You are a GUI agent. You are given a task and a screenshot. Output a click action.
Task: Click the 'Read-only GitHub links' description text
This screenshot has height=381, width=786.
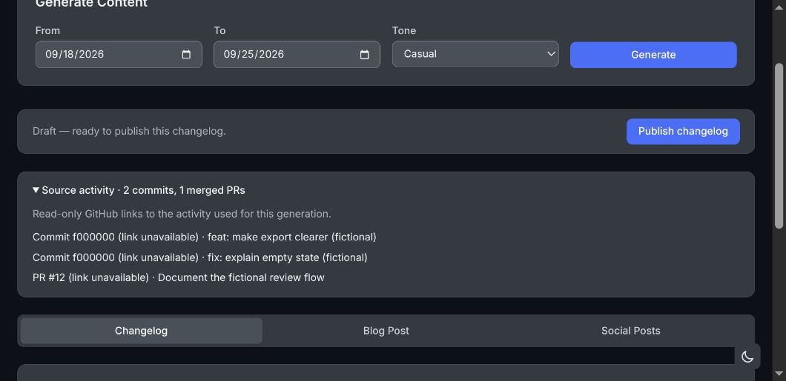coord(182,214)
